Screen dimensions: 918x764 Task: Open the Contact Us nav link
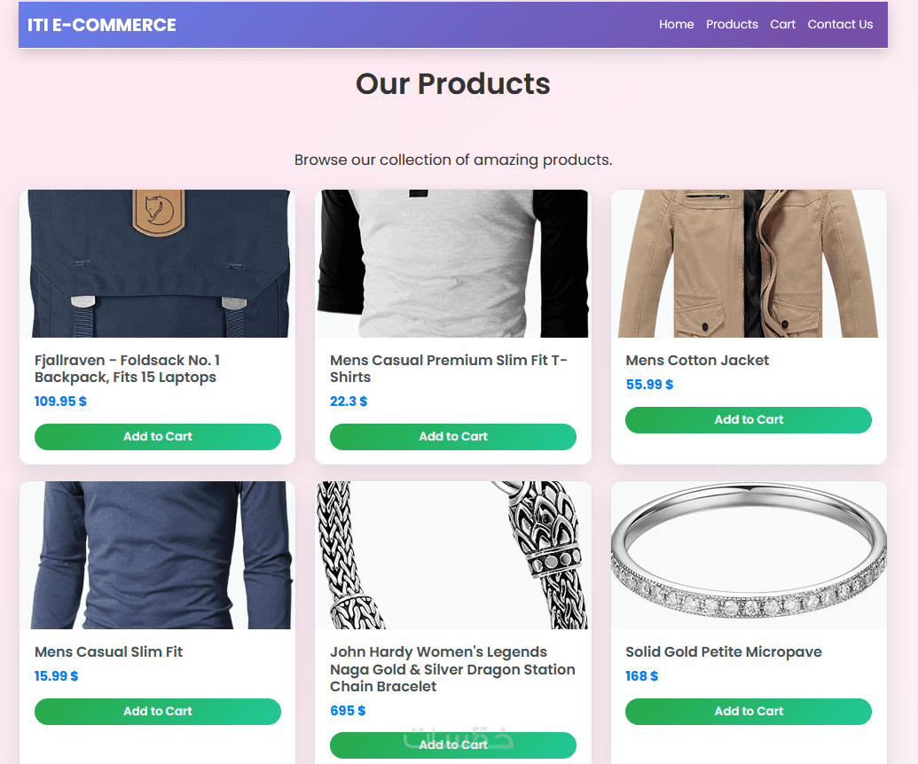[x=840, y=25]
